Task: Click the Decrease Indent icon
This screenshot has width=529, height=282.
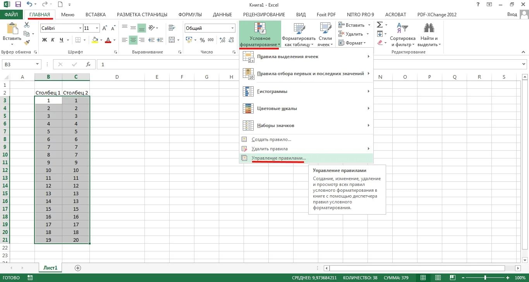Action: point(152,40)
